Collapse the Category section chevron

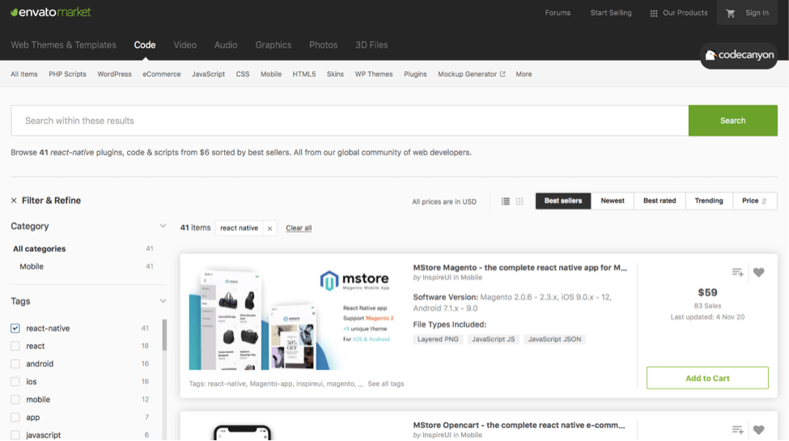(x=163, y=226)
